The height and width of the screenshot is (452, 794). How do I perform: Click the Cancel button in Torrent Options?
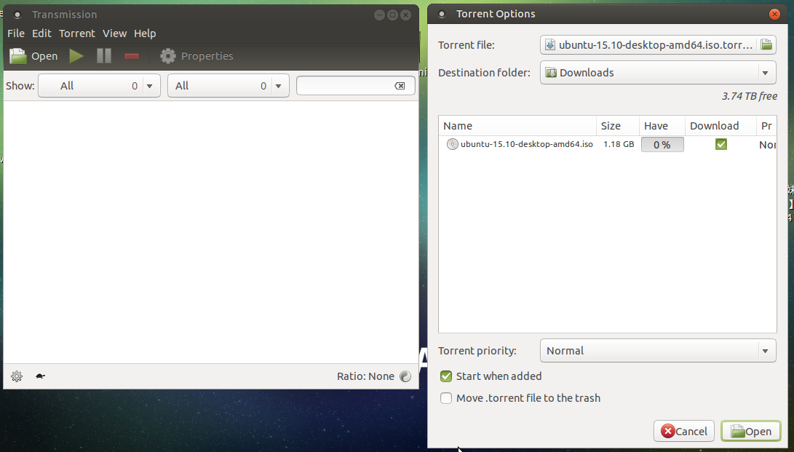pos(683,431)
